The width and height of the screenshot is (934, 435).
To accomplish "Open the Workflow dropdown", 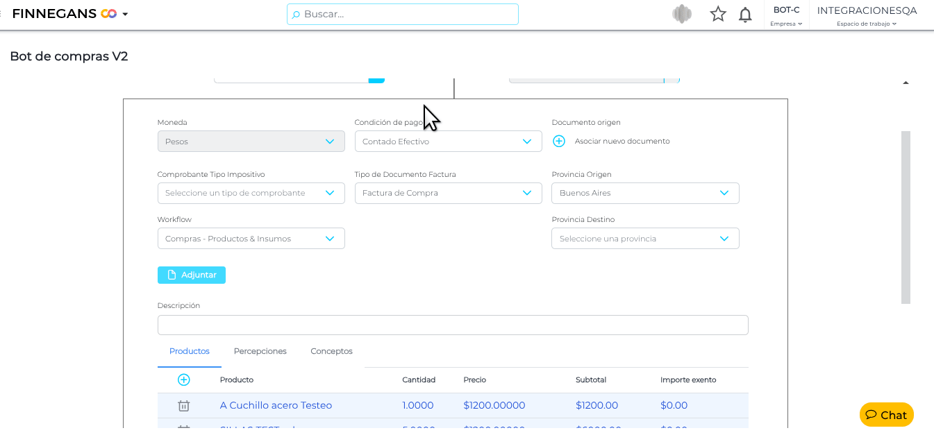I will click(251, 239).
